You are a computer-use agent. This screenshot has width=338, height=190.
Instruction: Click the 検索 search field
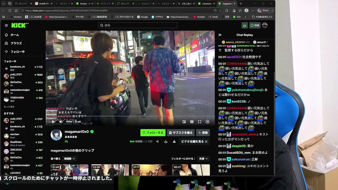[x=138, y=25]
